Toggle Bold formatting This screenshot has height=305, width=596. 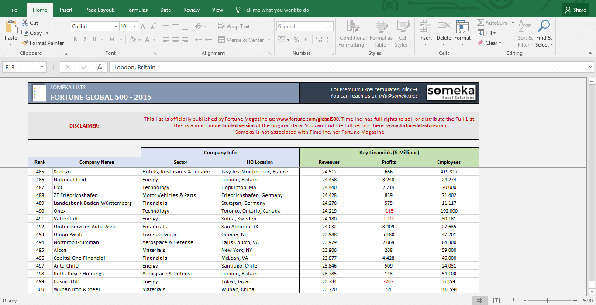75,40
